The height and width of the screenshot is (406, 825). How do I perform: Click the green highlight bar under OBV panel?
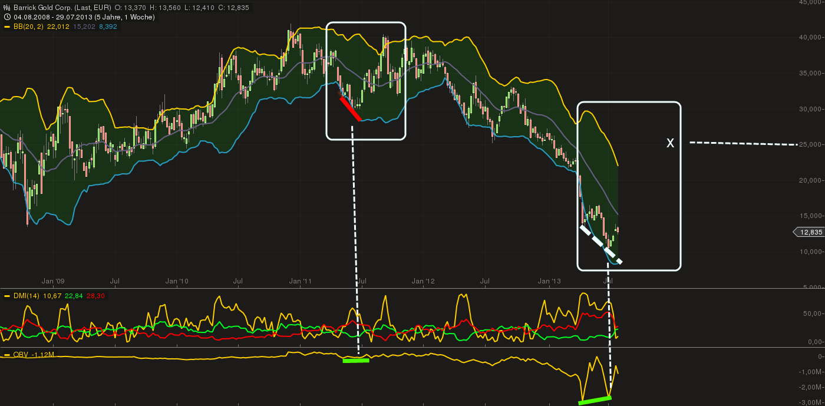click(356, 359)
